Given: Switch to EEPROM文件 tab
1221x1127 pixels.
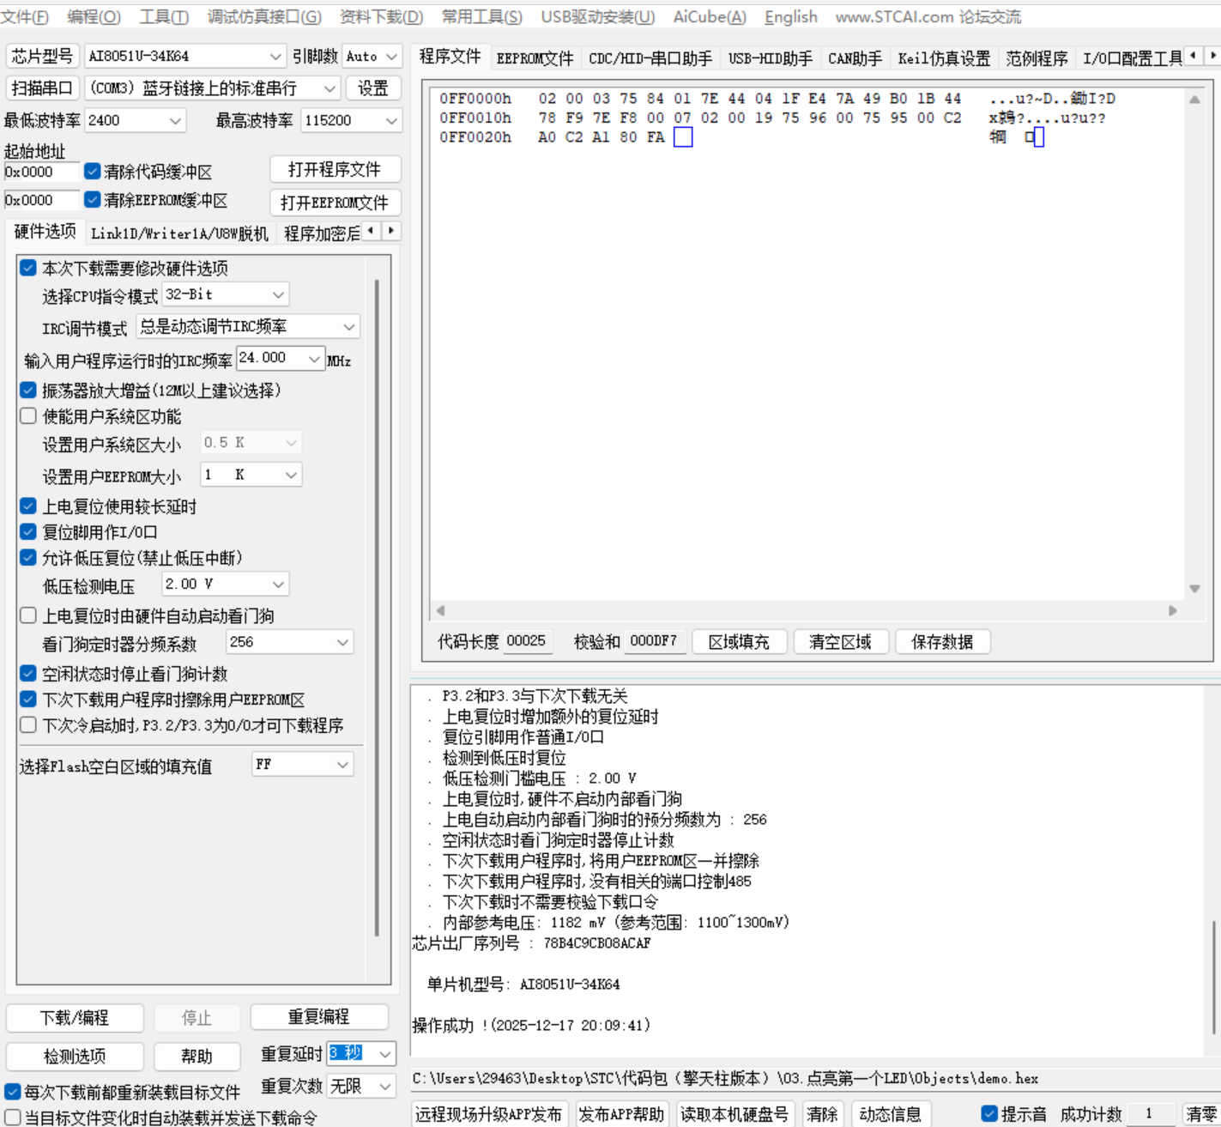Looking at the screenshot, I should [535, 58].
